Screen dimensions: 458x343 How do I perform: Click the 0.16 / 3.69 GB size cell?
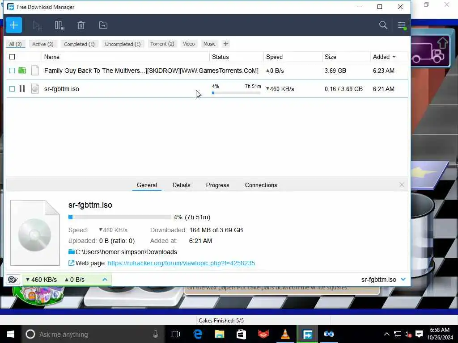343,89
